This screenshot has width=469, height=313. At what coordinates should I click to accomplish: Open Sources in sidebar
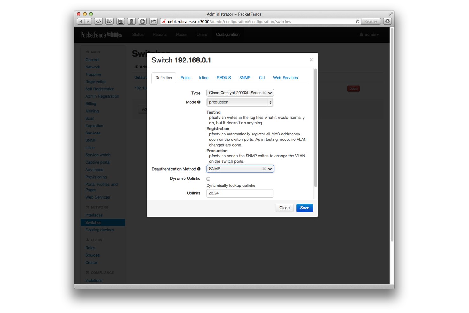[x=92, y=255]
